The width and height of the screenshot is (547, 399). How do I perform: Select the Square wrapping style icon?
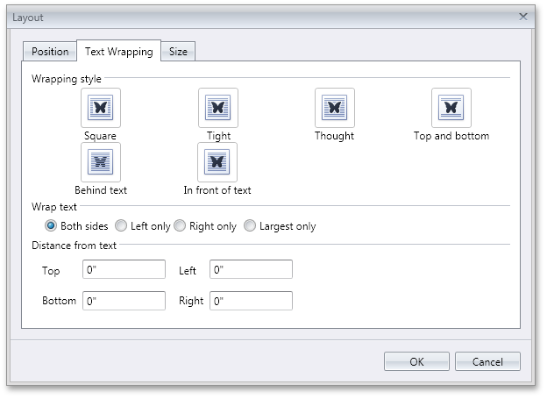[x=101, y=109]
